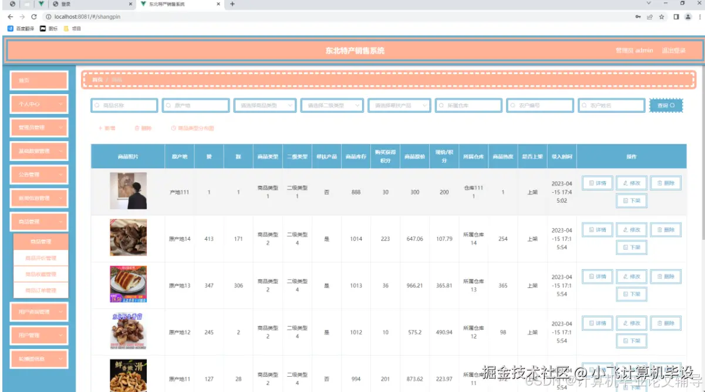
Task: Open the product photo in the 产地111 row
Action: 129,191
